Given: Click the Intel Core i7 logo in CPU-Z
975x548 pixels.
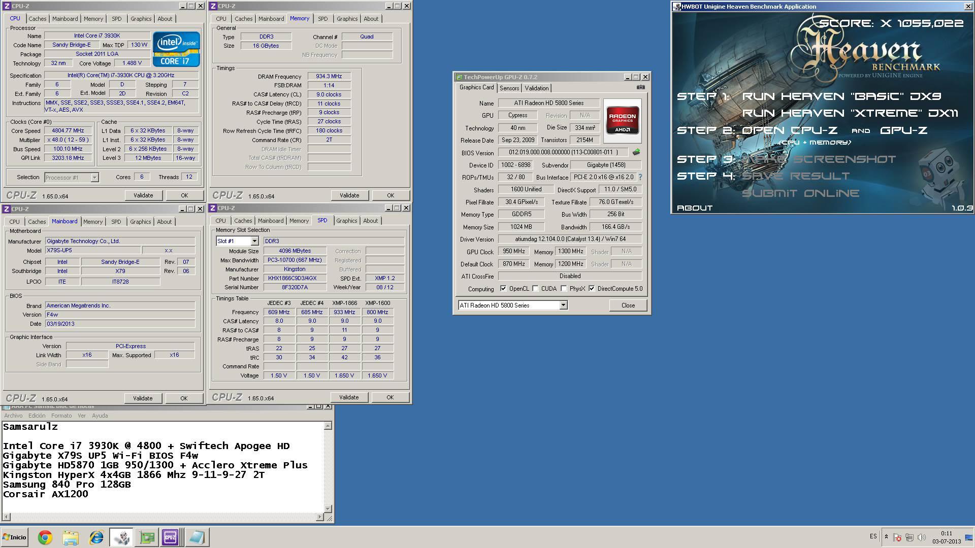Looking at the screenshot, I should [x=176, y=49].
